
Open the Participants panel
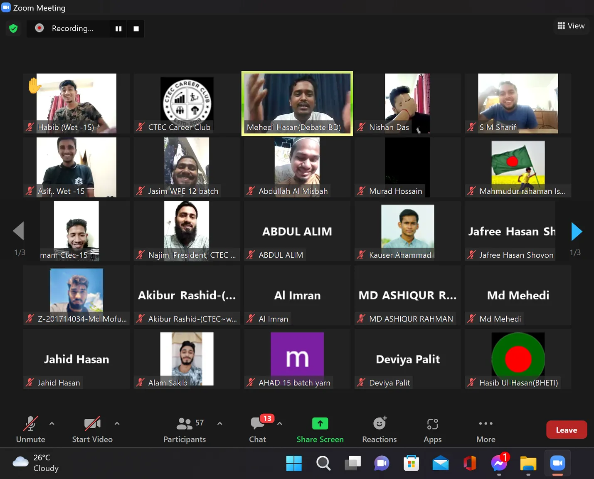click(x=185, y=430)
